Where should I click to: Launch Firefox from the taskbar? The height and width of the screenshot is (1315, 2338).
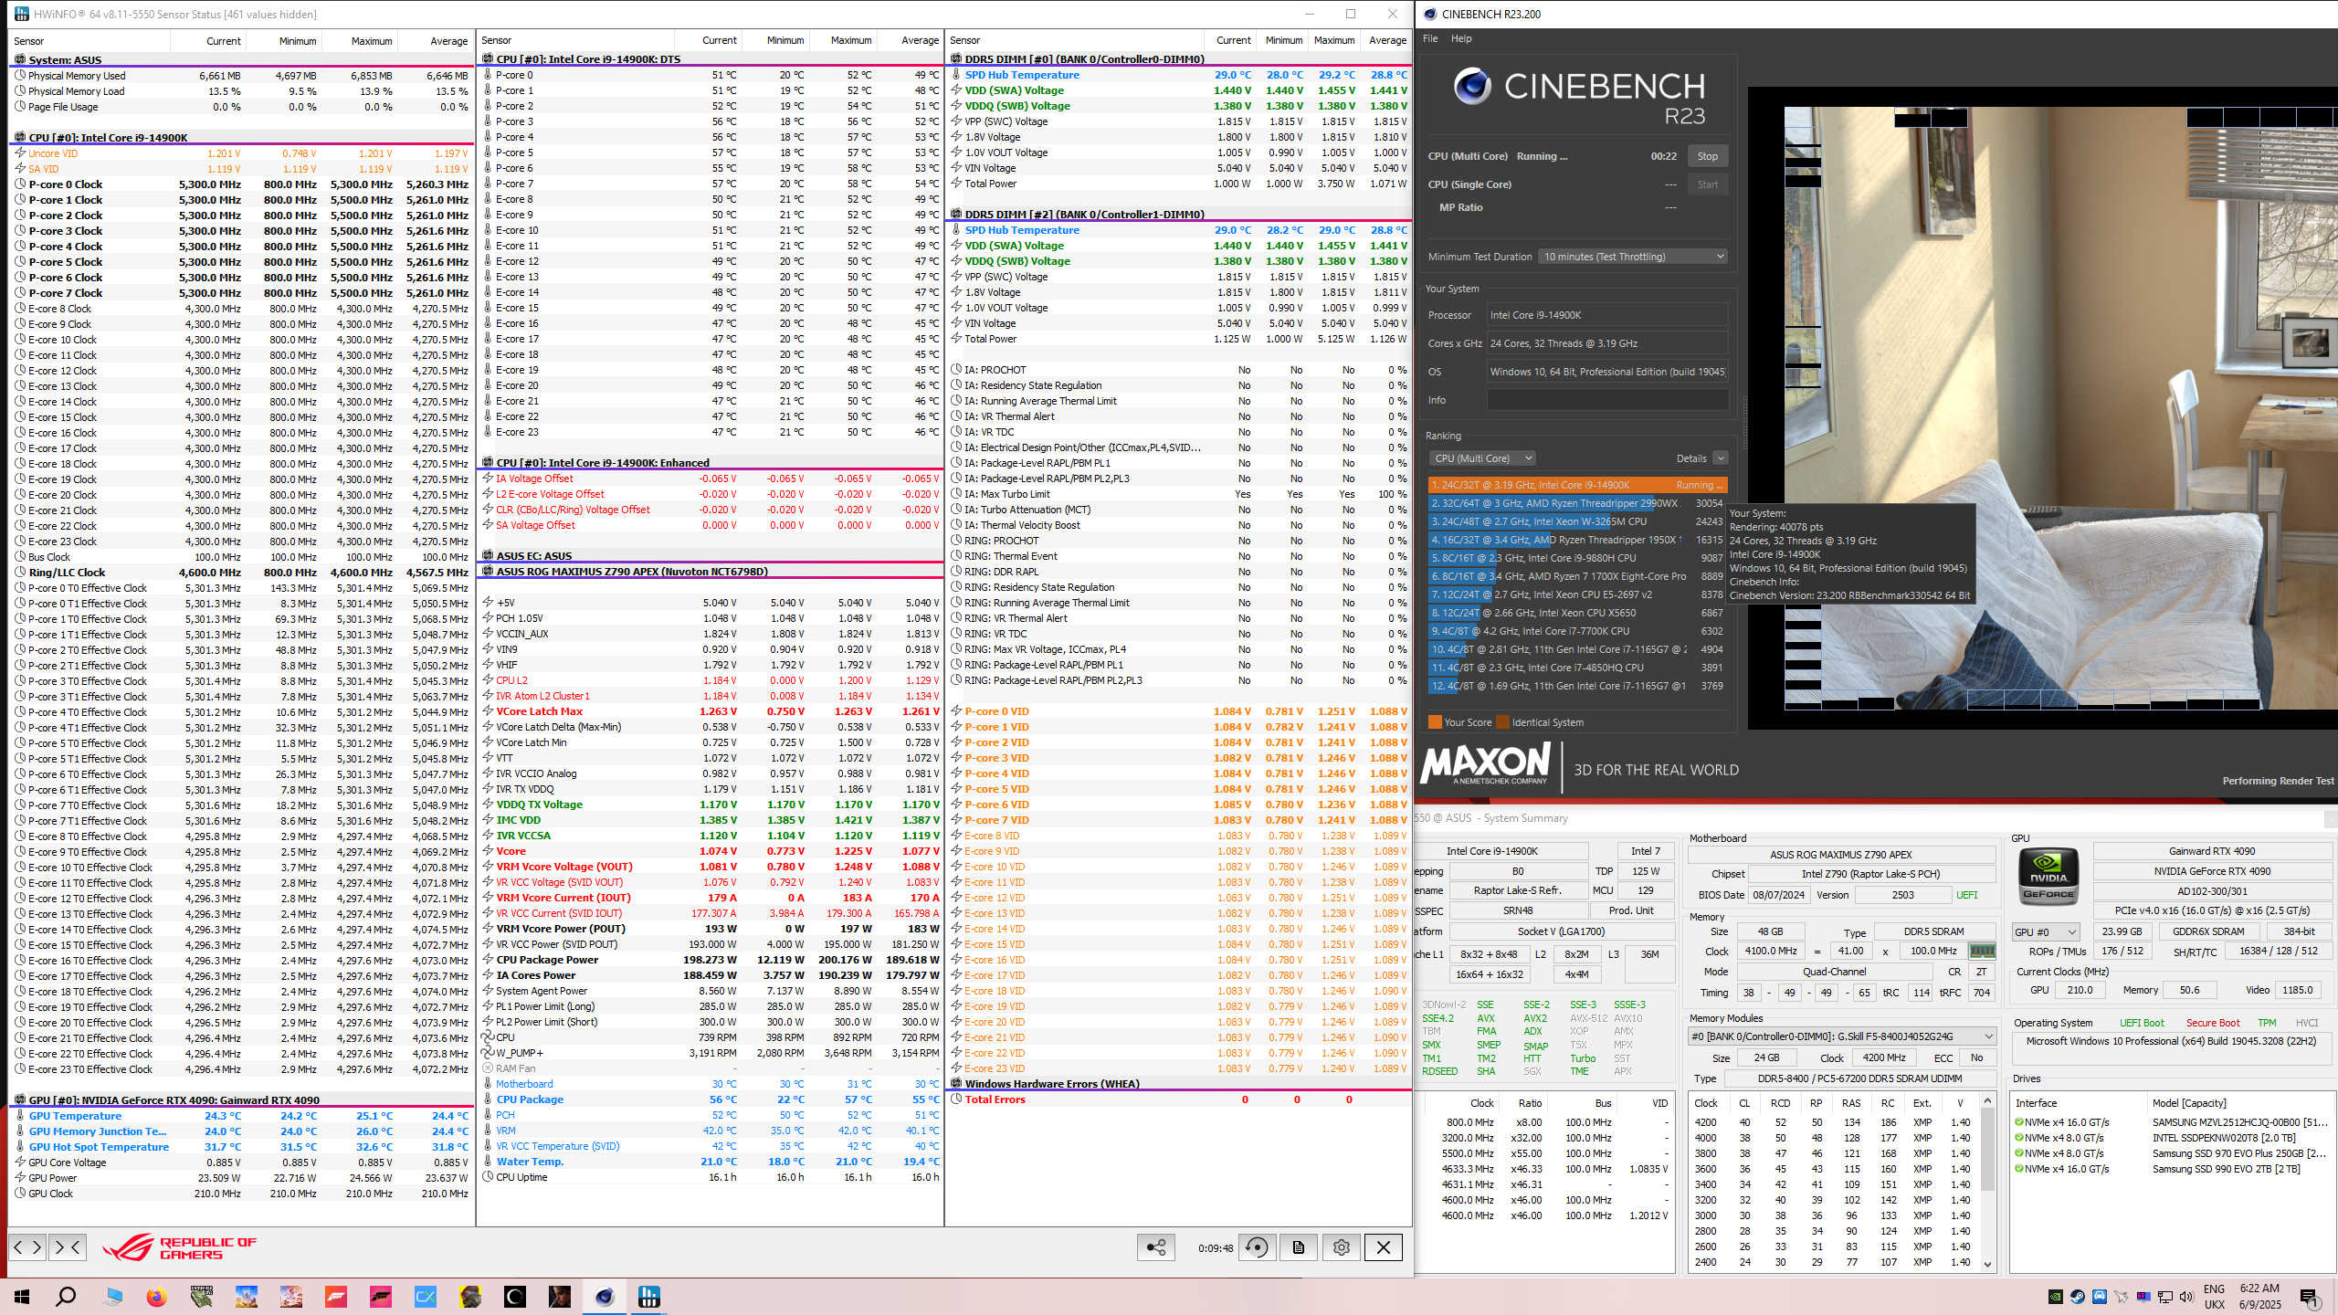click(156, 1297)
